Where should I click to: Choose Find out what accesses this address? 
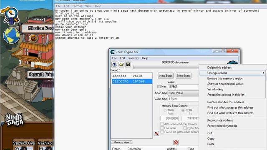coord(230,107)
